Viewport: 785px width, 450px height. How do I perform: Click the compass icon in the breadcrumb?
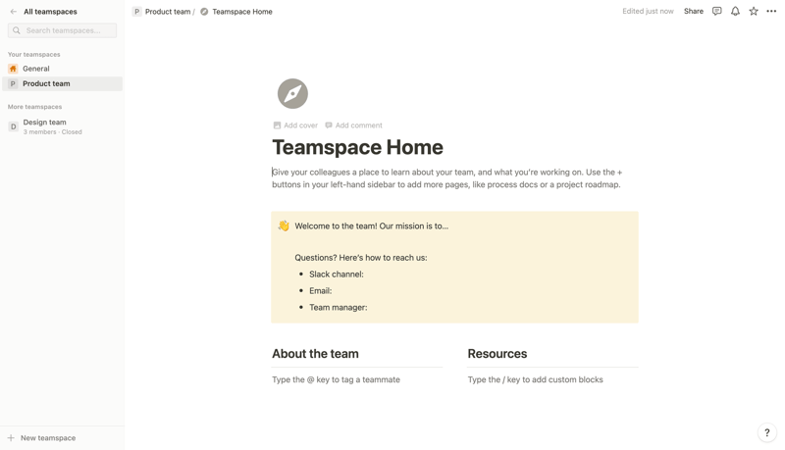point(204,12)
